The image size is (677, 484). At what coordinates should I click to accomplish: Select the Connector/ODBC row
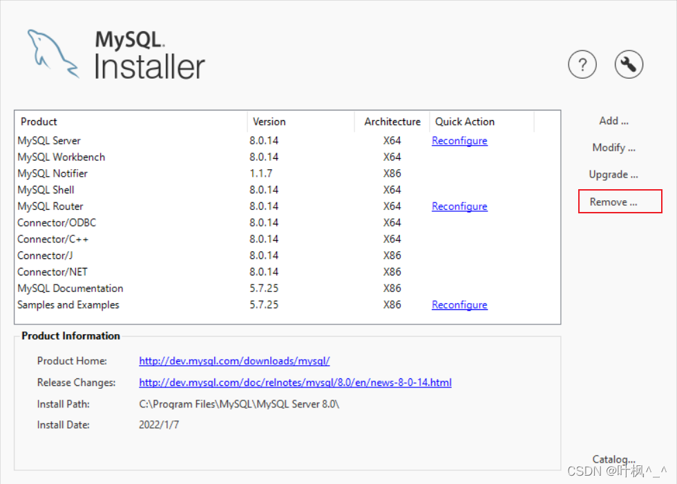[287, 222]
